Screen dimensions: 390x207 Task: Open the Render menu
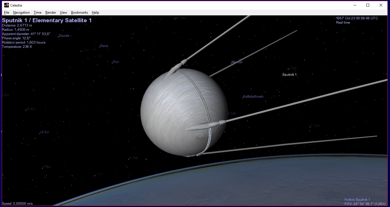pyautogui.click(x=51, y=13)
